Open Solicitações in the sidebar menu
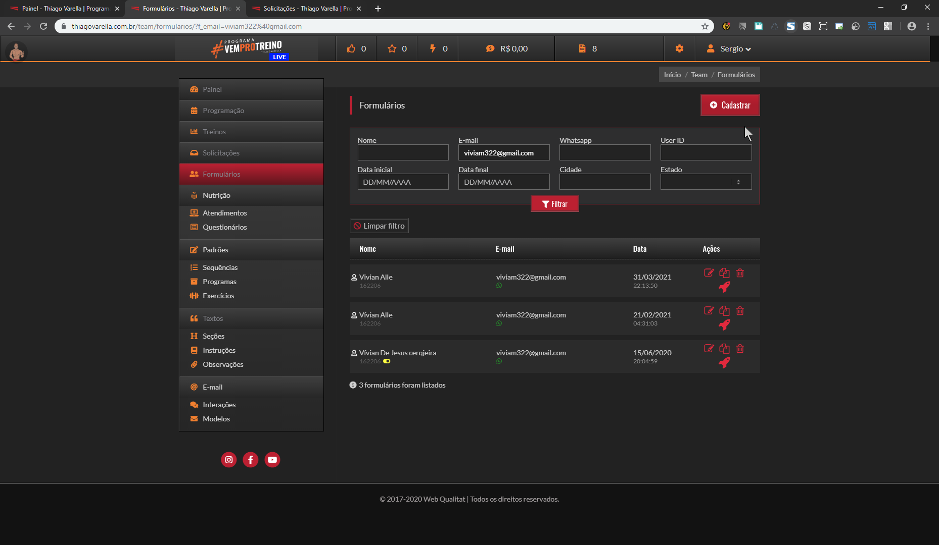Image resolution: width=939 pixels, height=545 pixels. click(221, 153)
